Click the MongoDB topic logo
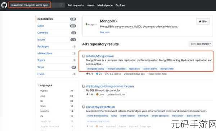This screenshot has width=216, height=131. click(x=91, y=24)
